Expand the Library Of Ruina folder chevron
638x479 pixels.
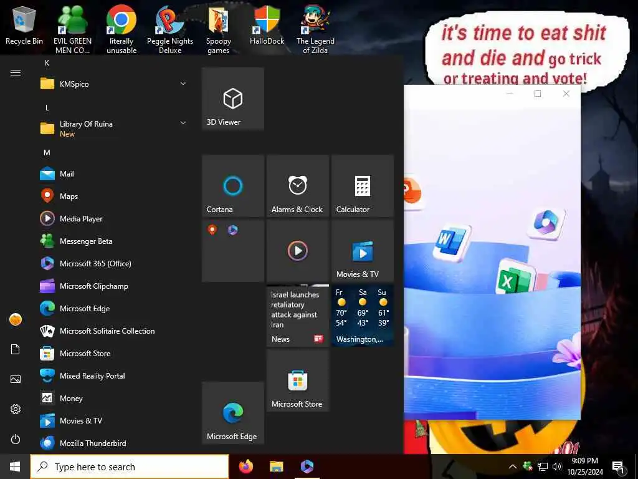(183, 123)
